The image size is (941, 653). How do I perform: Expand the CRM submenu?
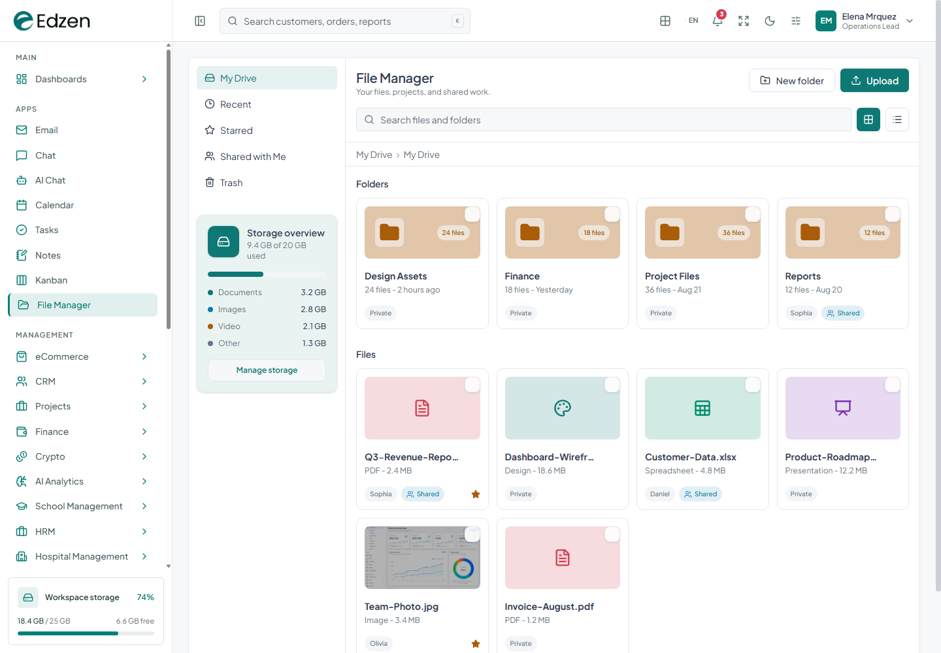[82, 381]
